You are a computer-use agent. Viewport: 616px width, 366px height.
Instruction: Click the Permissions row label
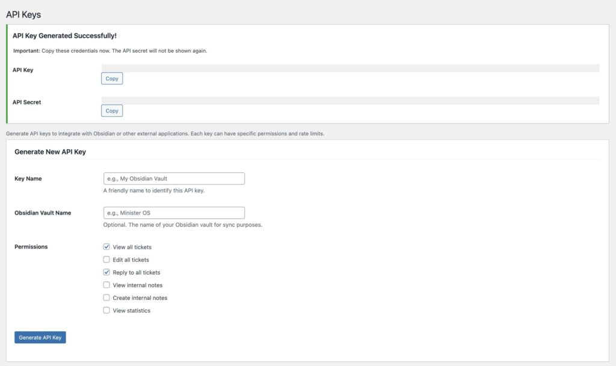coord(31,247)
